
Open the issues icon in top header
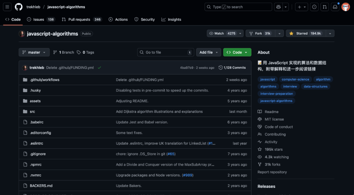(314, 7)
